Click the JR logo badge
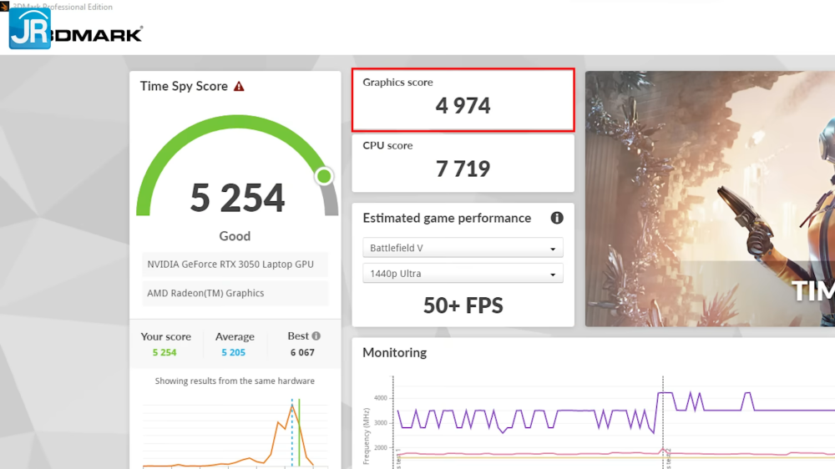Image resolution: width=835 pixels, height=469 pixels. click(x=30, y=29)
